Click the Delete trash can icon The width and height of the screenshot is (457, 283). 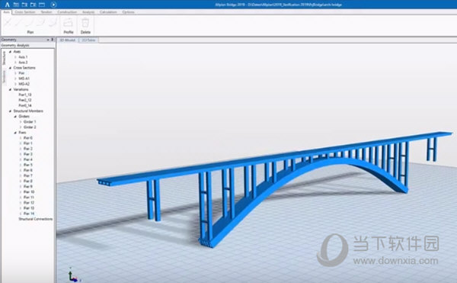pos(85,22)
